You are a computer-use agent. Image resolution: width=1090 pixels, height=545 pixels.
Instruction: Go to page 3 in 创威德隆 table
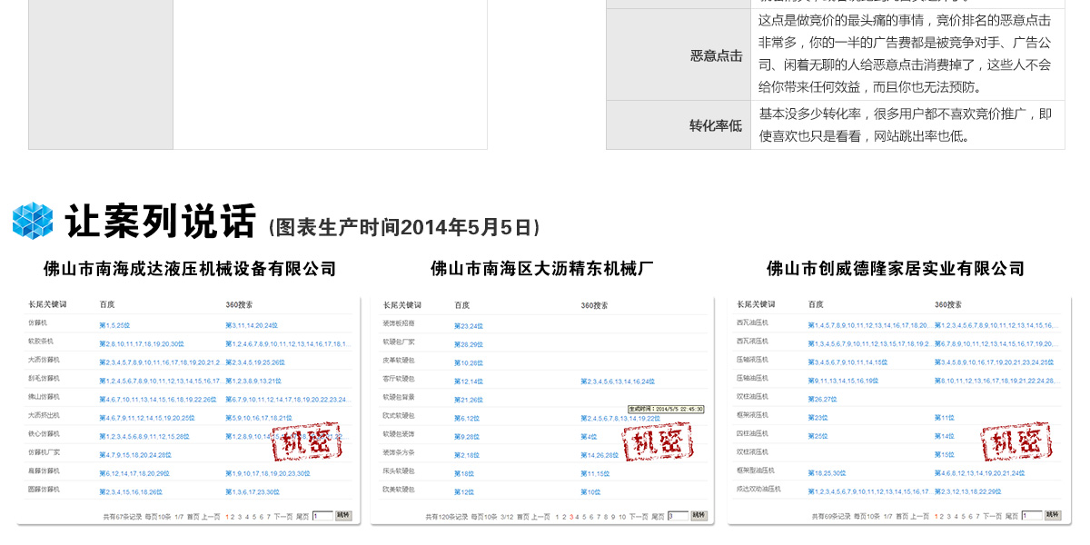click(x=950, y=516)
